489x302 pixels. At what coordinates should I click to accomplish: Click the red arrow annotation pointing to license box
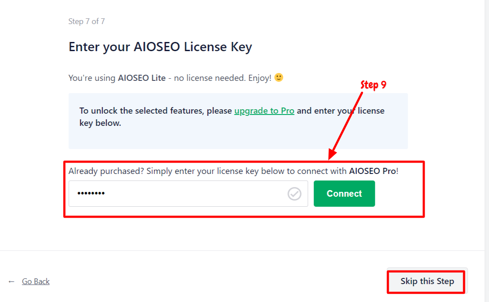[x=346, y=125]
